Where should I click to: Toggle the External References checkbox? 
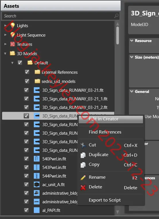click(27, 72)
